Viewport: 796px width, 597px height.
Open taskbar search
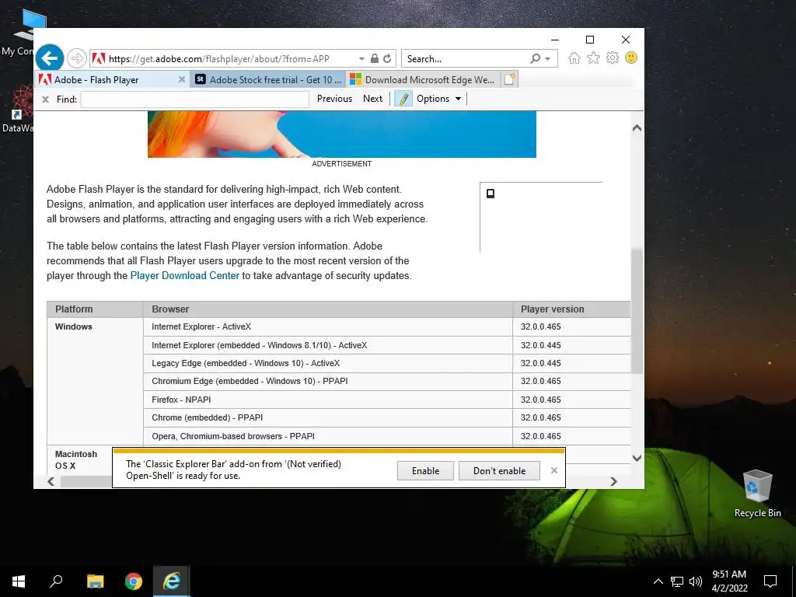pos(56,581)
